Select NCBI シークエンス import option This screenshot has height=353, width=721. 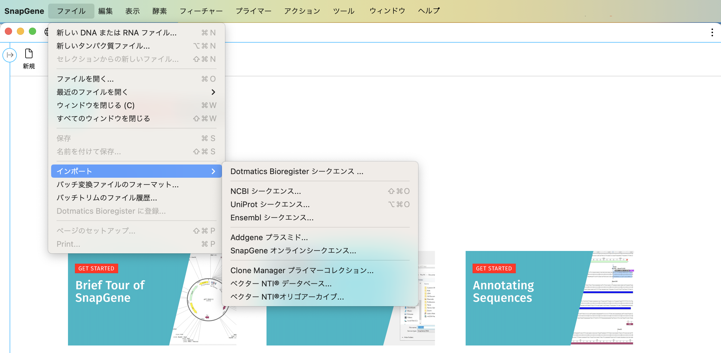[266, 191]
